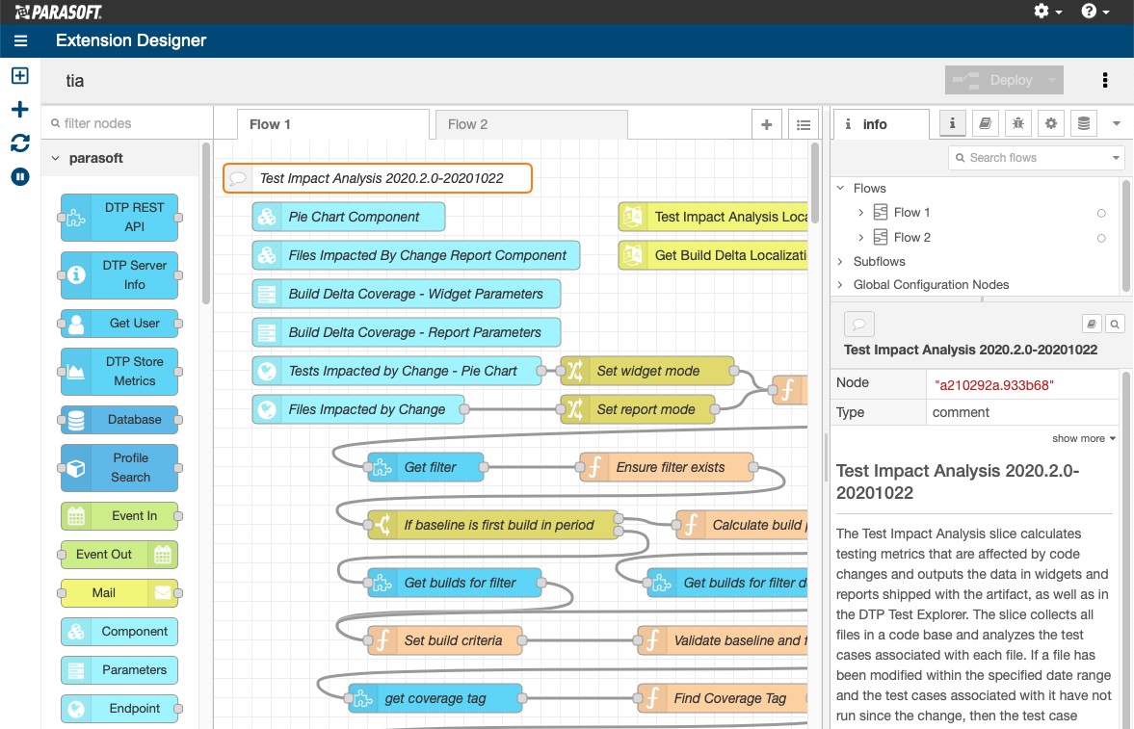1134x729 pixels.
Task: Click the refresh arrows icon in left rail
Action: pos(20,143)
